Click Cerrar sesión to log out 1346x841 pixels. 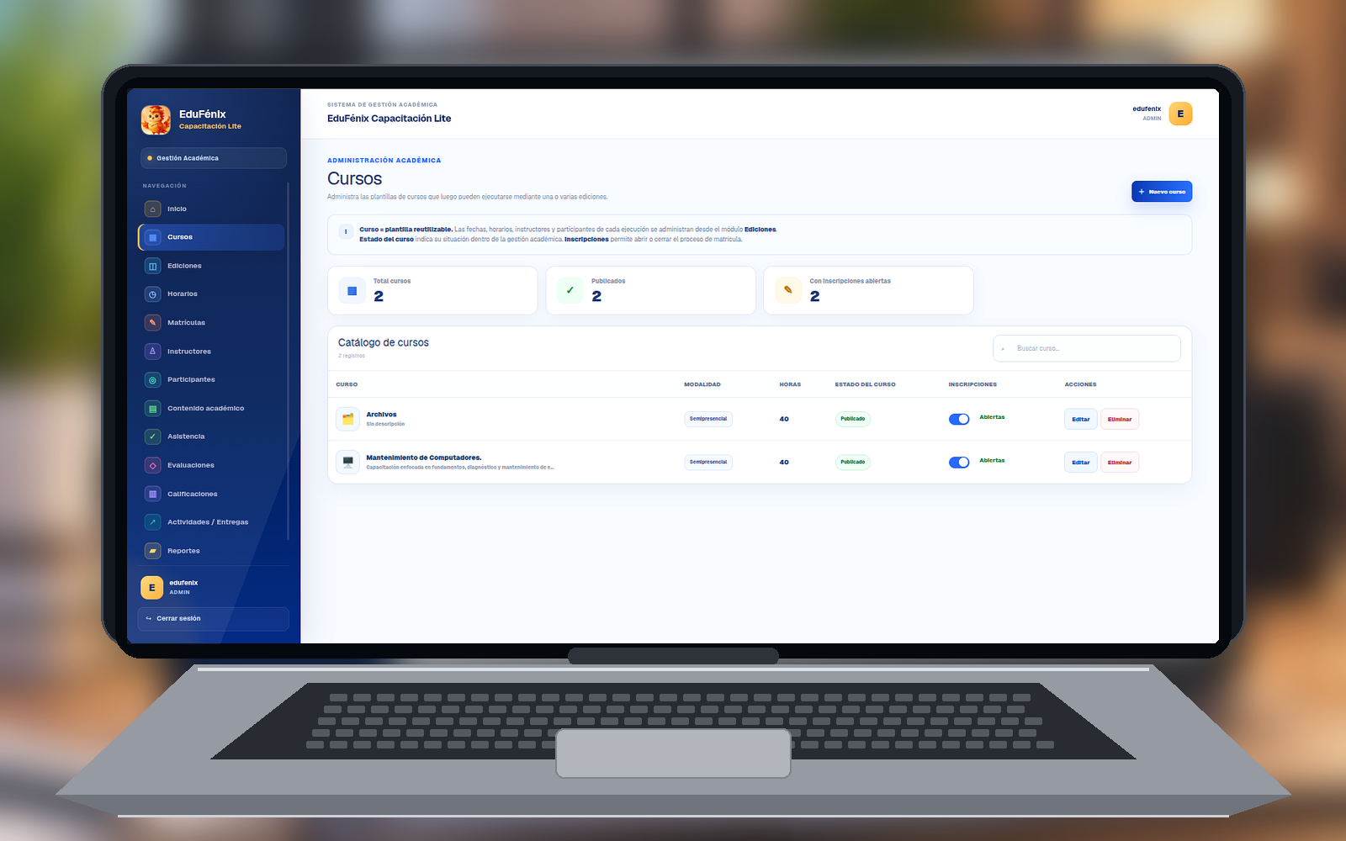tap(214, 618)
